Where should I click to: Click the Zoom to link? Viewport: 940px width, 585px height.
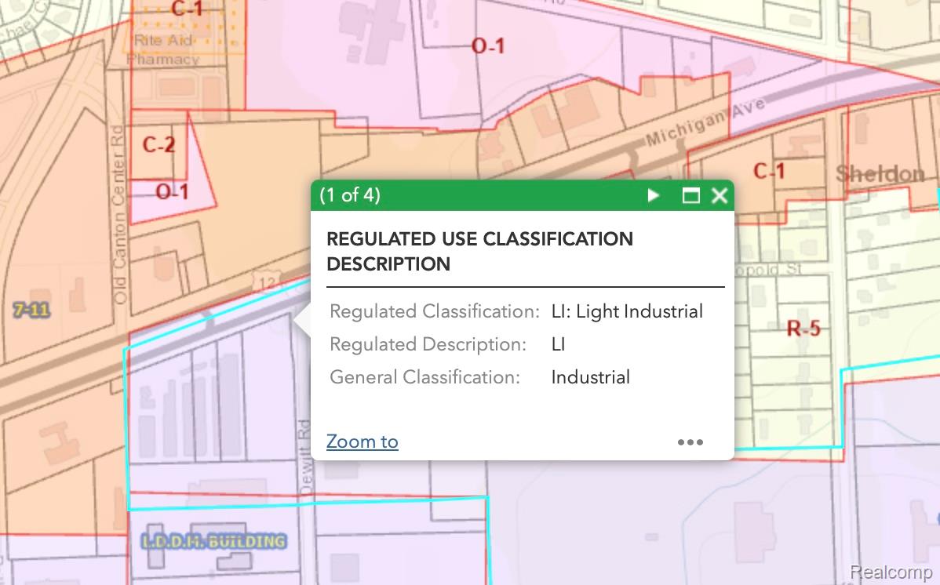(362, 441)
